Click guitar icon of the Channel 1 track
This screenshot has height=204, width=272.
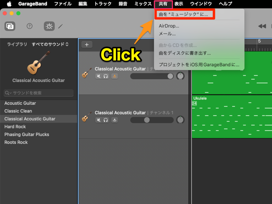tap(87, 117)
